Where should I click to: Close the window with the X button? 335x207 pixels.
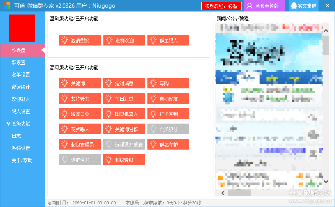327,6
